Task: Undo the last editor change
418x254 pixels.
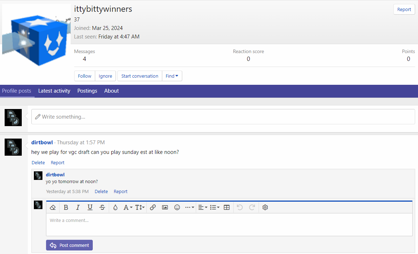Action: tap(239, 207)
